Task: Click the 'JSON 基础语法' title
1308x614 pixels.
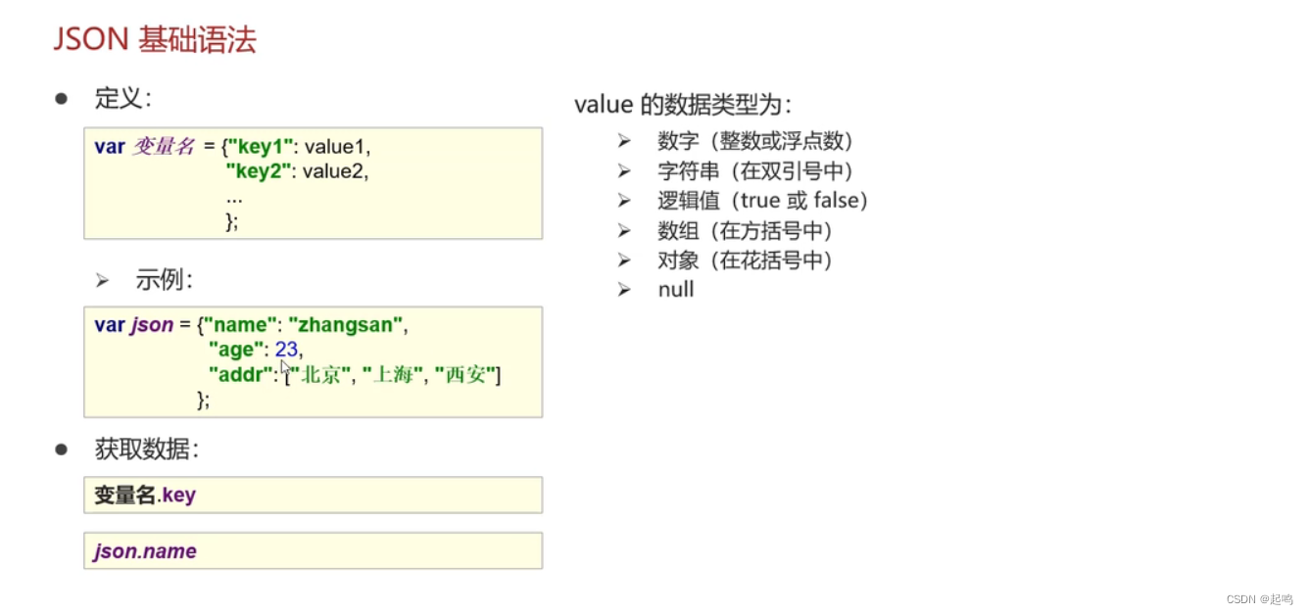Action: pos(154,40)
